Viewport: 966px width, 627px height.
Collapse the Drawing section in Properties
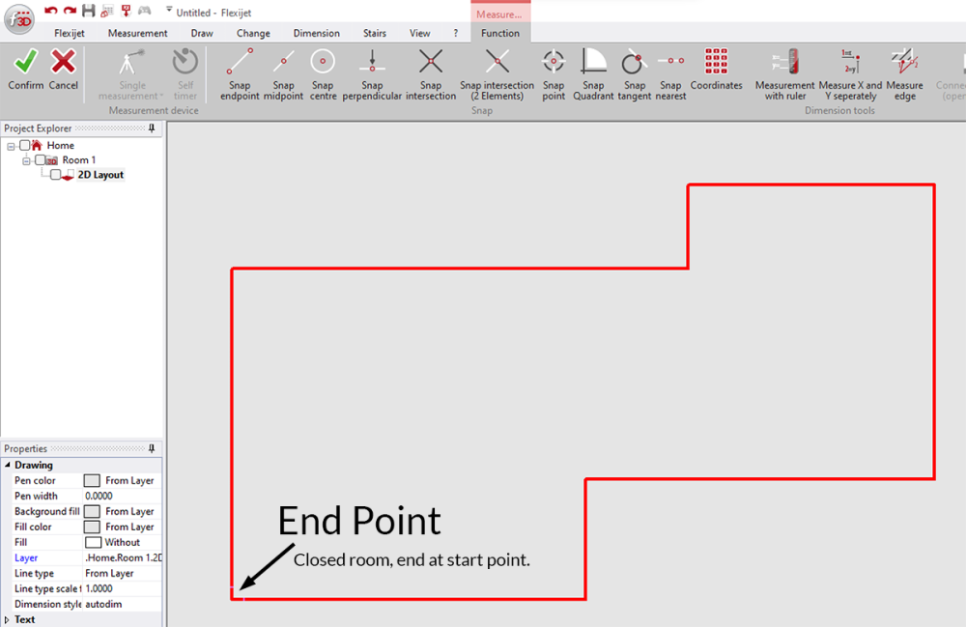tap(8, 465)
